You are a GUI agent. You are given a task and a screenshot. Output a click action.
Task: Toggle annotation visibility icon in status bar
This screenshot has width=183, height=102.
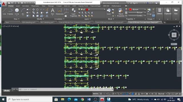coord(132,94)
